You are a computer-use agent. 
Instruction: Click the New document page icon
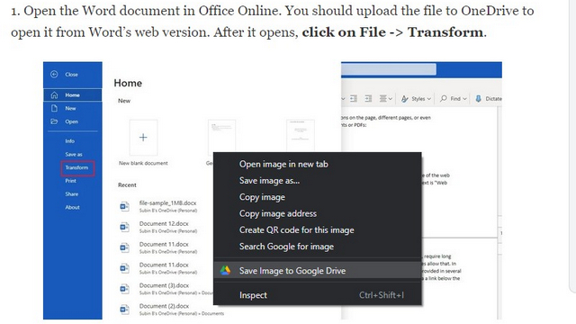(54, 108)
